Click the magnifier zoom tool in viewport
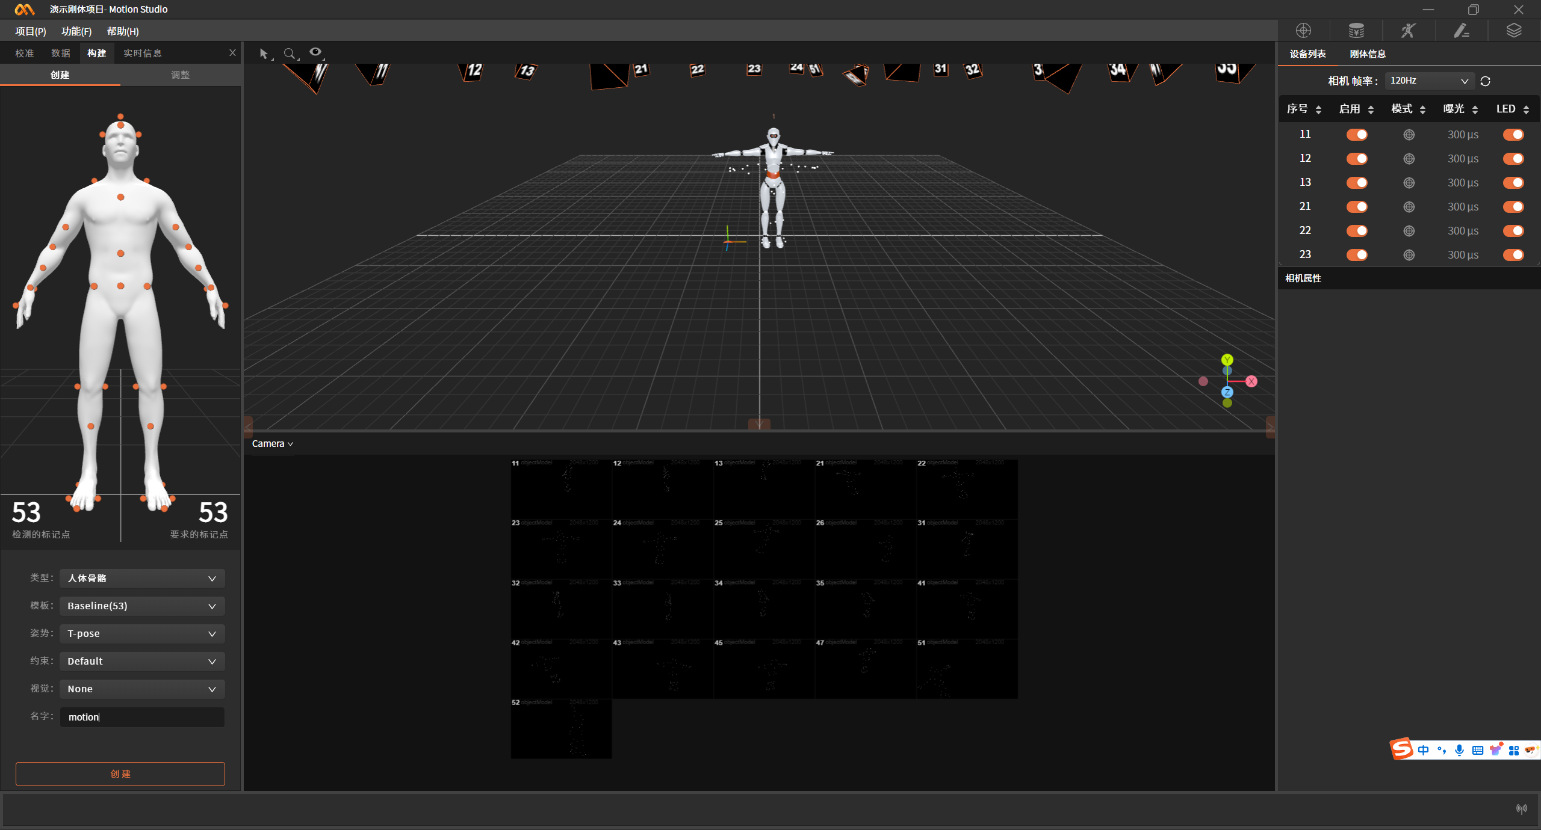This screenshot has height=830, width=1541. tap(290, 54)
